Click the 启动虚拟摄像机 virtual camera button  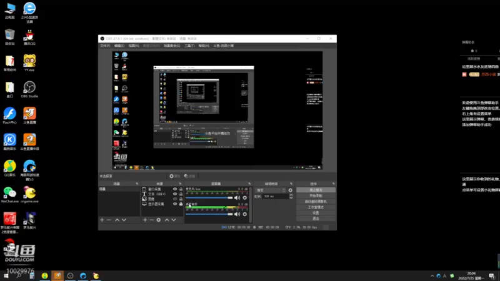pyautogui.click(x=316, y=201)
